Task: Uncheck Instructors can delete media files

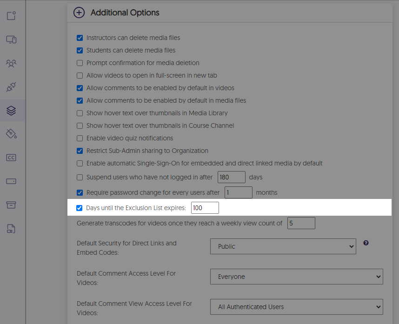Action: point(80,38)
